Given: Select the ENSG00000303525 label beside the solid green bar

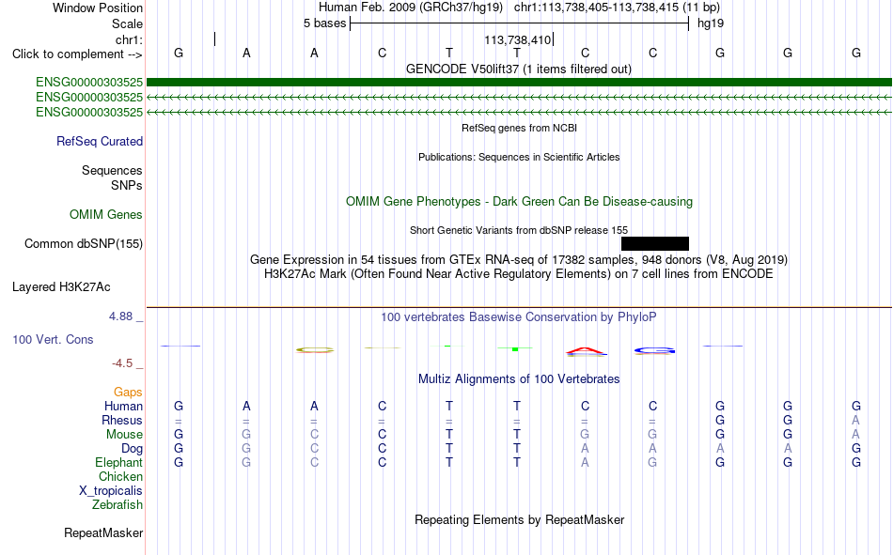Looking at the screenshot, I should point(89,83).
